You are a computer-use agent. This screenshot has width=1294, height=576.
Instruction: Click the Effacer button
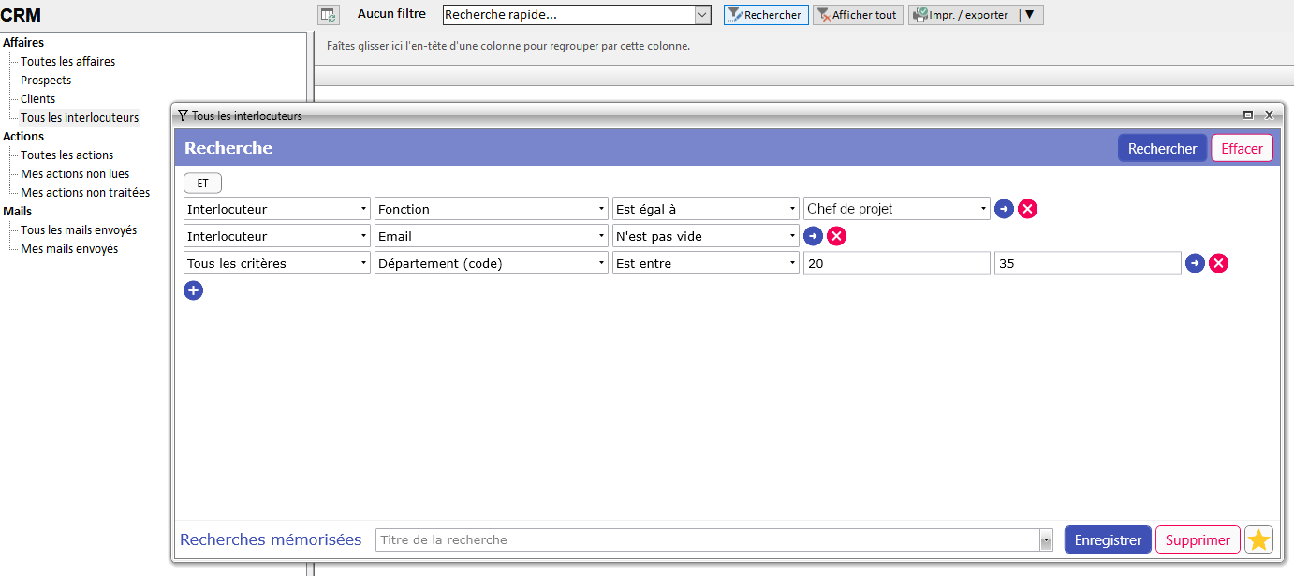click(x=1242, y=147)
